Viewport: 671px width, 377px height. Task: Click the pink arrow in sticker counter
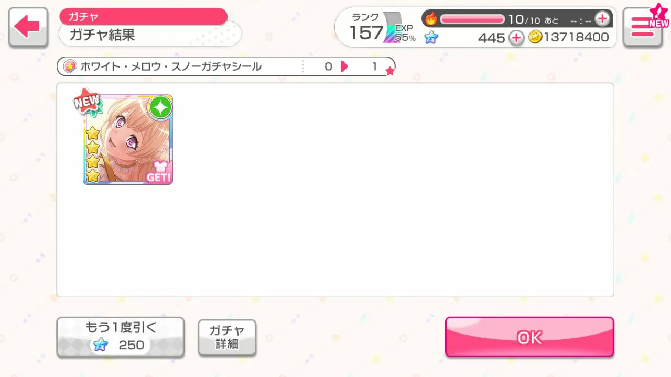coord(344,66)
